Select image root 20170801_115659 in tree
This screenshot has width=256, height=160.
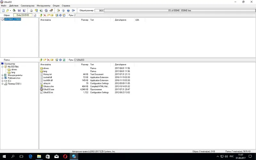pos(12,19)
